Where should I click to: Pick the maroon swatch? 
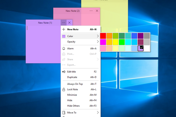(x=140, y=42)
